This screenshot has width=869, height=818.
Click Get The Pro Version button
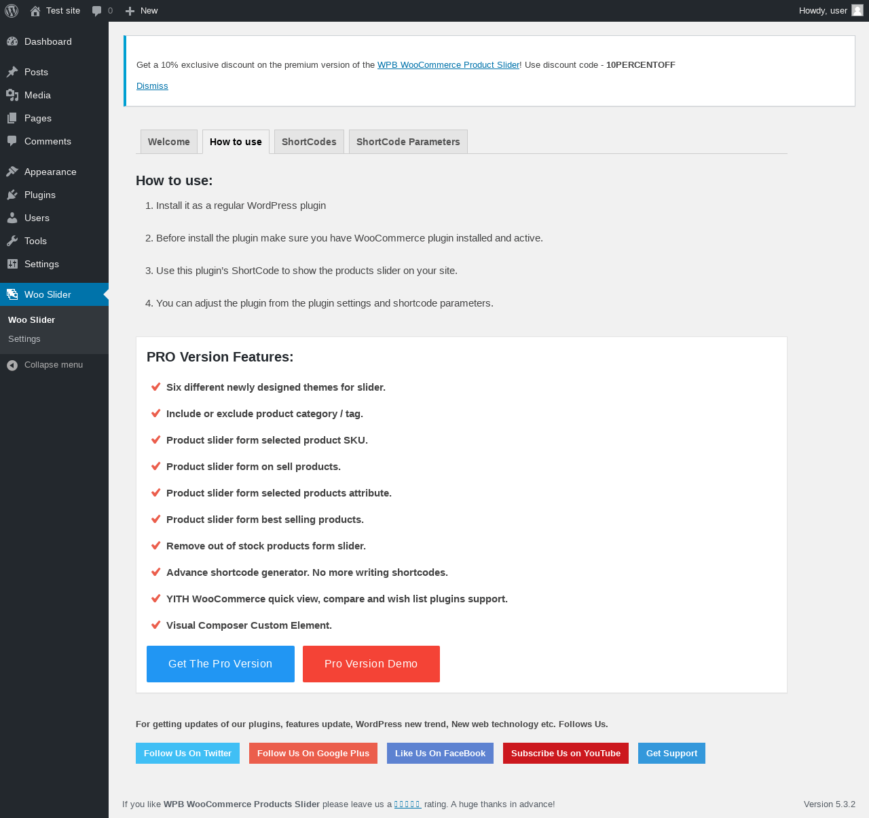pyautogui.click(x=221, y=664)
